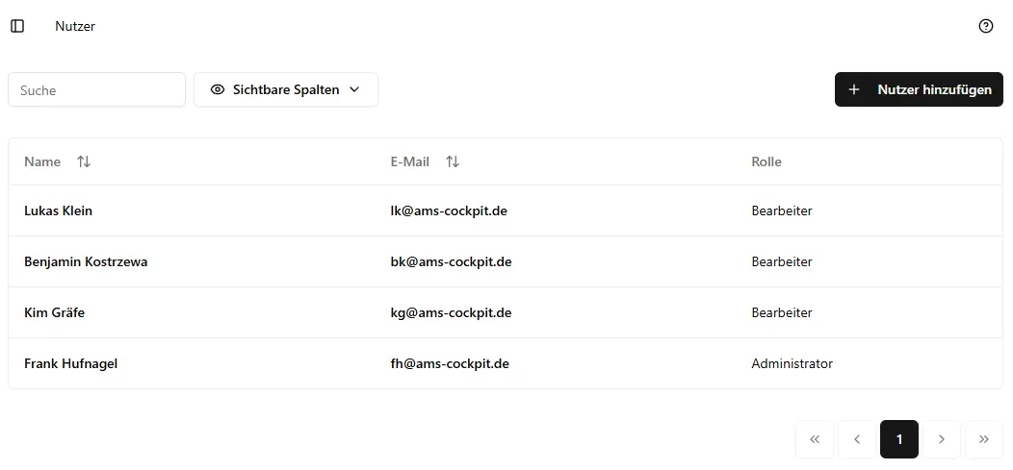
Task: Go to next page chevron
Action: pyautogui.click(x=942, y=439)
